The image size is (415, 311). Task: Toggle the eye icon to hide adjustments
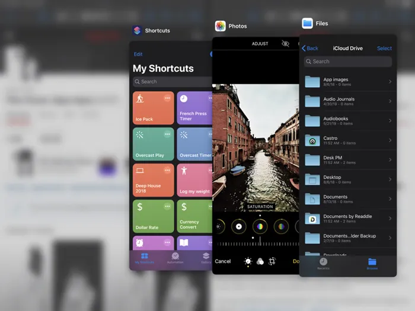click(285, 44)
